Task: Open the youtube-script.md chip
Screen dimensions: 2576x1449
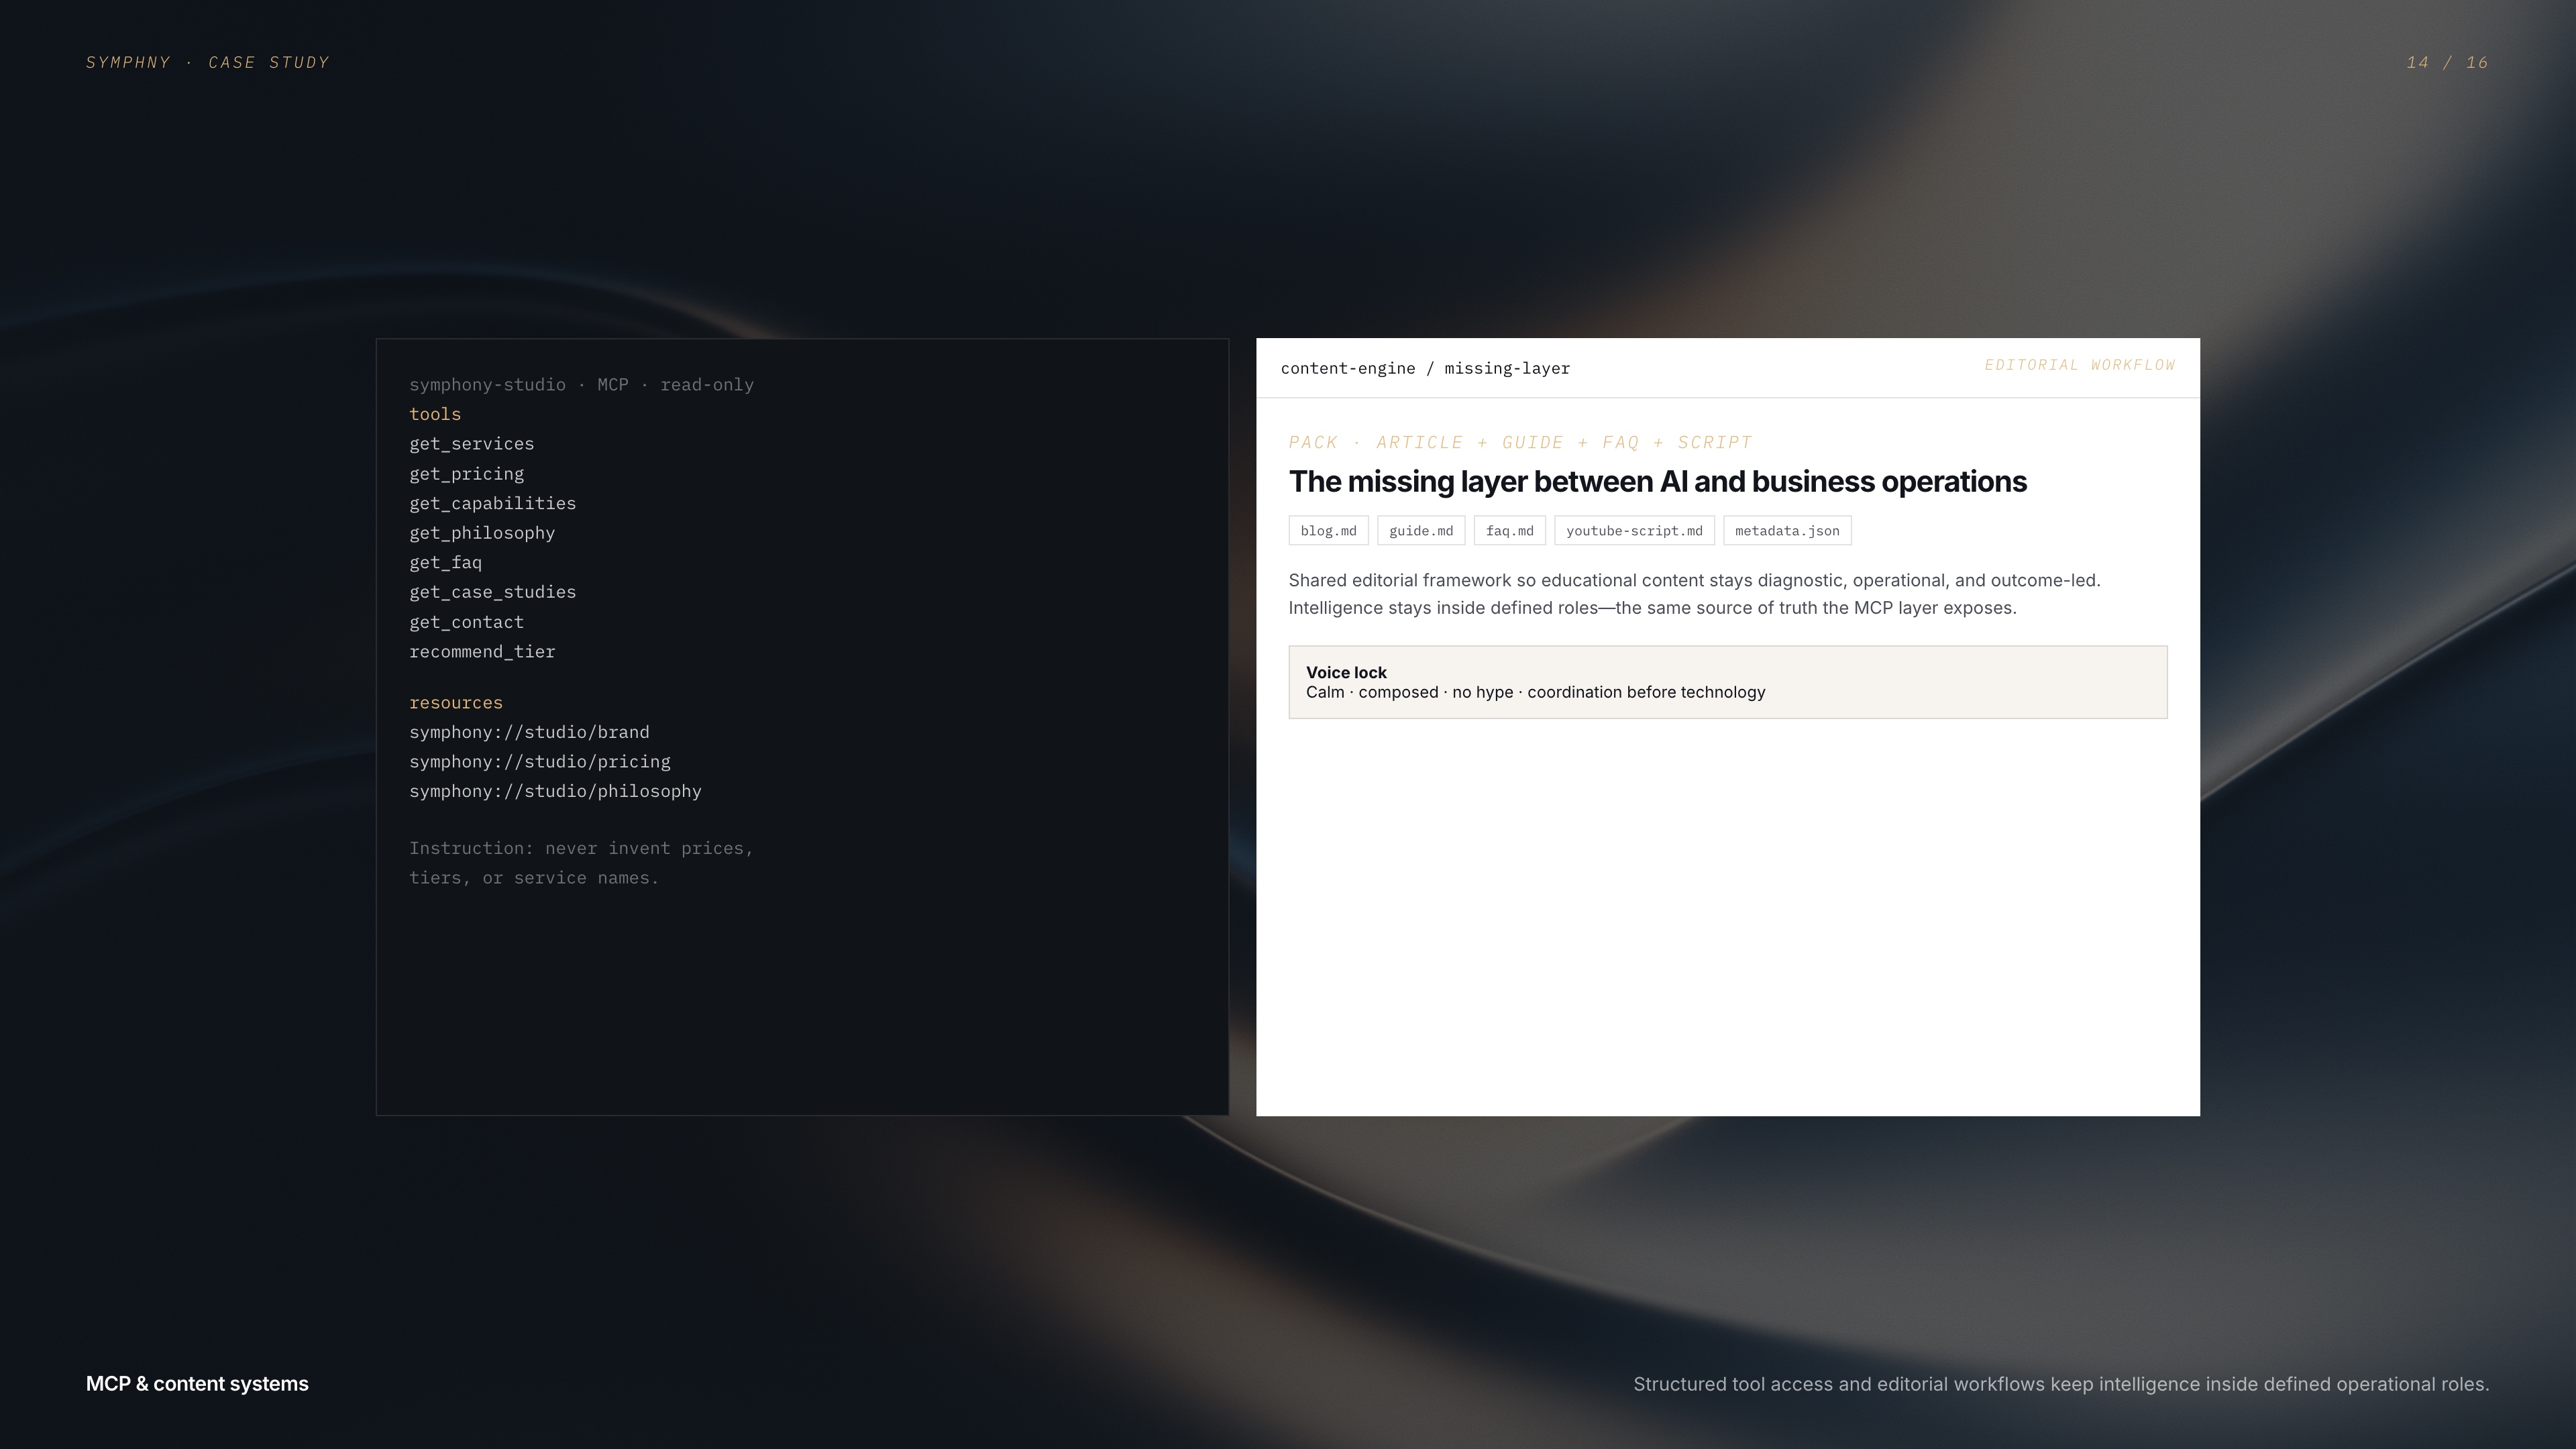Action: (1634, 531)
